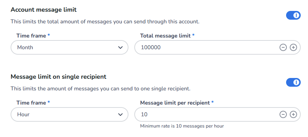This screenshot has width=308, height=137.
Task: Click the Minimum rate is 10 messages hint
Action: tap(182, 126)
